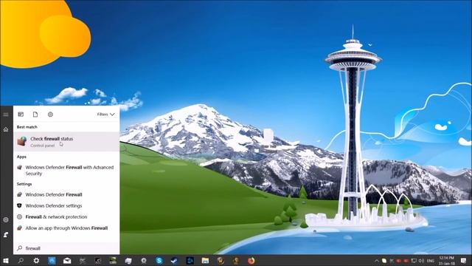Screen dimensions: 472x266
Task: Open the volume icon in system tray
Action: tap(421, 261)
